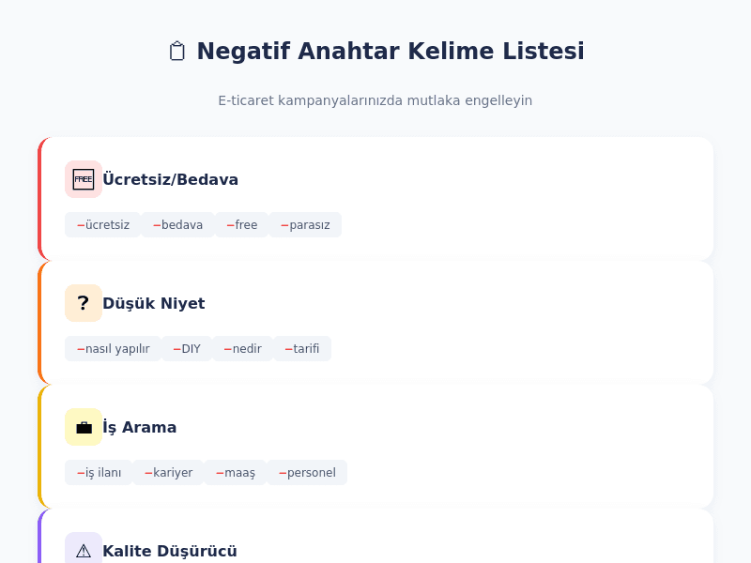751x563 pixels.
Task: Select the kariyer keyword chip
Action: tap(168, 473)
